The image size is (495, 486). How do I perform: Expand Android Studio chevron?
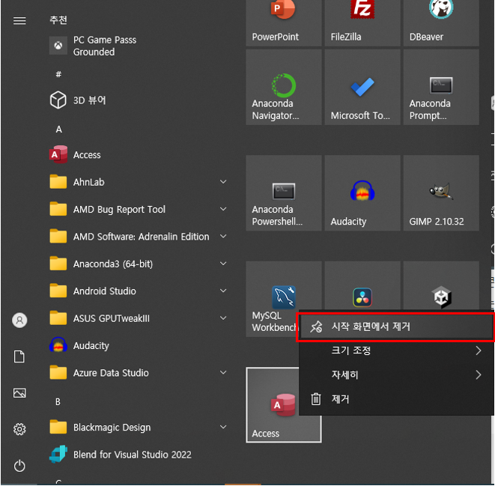click(x=223, y=291)
